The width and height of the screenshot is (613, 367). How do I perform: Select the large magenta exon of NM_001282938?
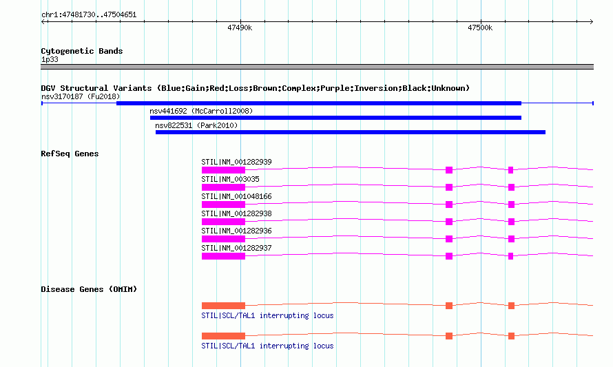[x=223, y=222]
